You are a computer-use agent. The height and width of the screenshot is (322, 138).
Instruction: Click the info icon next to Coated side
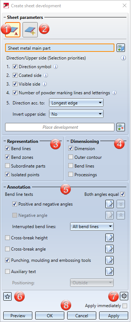coord(46,75)
